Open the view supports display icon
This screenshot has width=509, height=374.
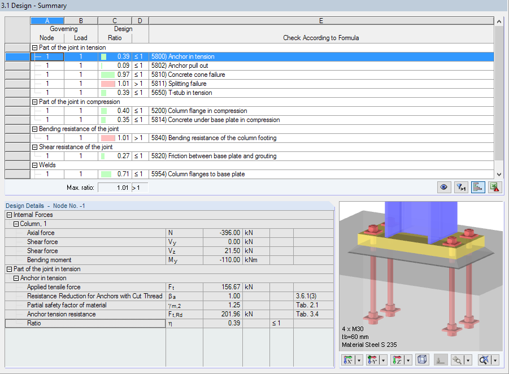440,360
